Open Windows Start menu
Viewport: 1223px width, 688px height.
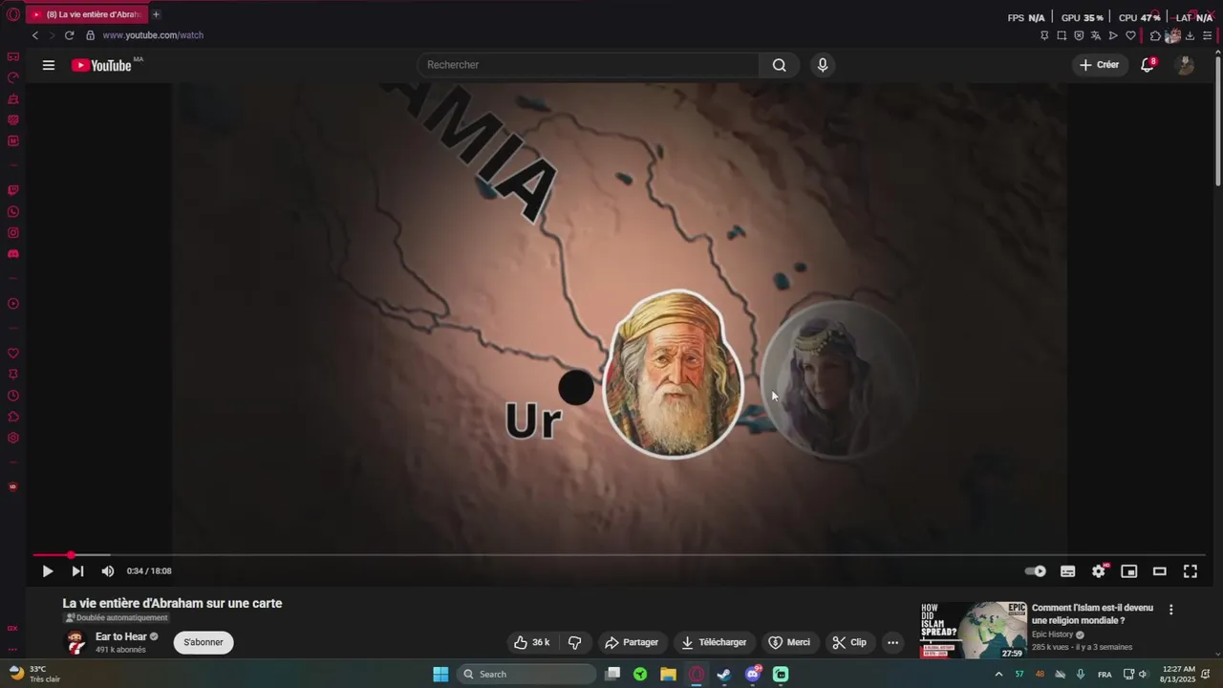tap(440, 674)
